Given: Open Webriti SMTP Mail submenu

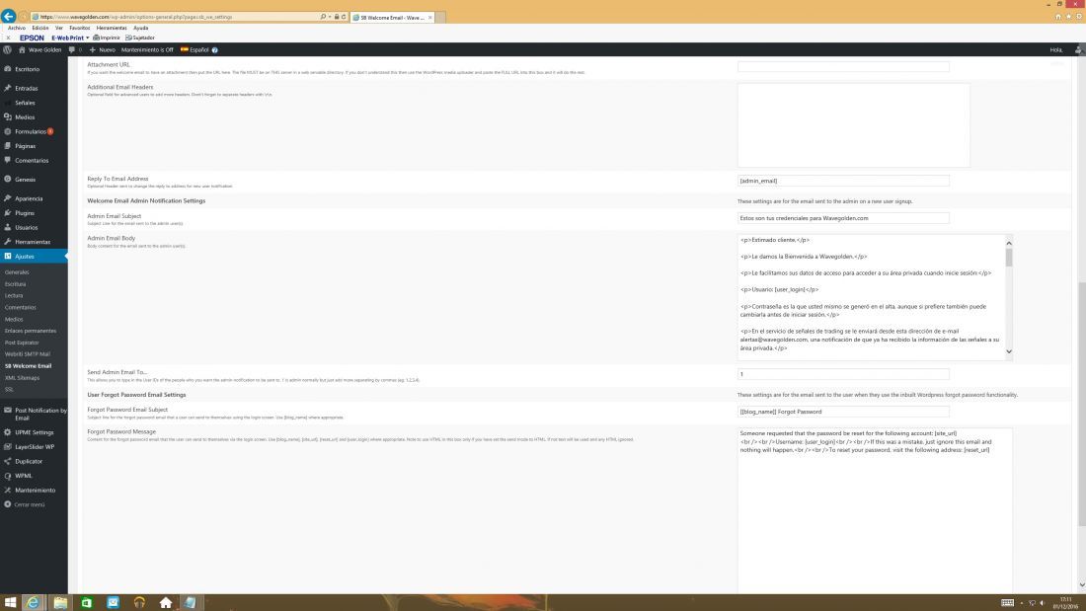Looking at the screenshot, I should tap(27, 354).
